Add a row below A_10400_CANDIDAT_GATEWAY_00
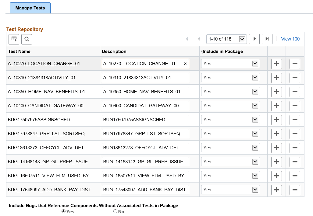 click(x=276, y=106)
